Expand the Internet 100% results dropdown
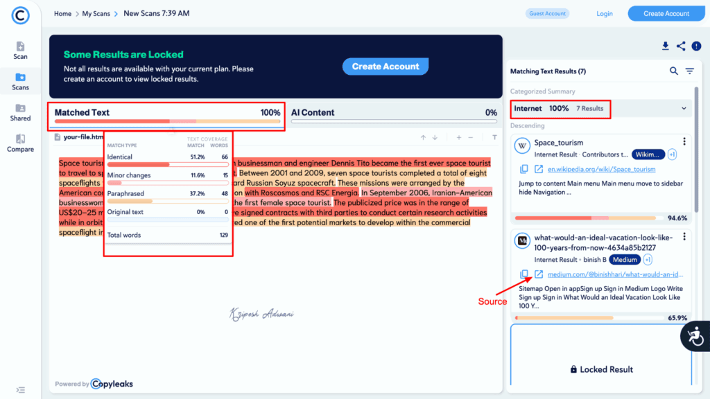The height and width of the screenshot is (399, 710). coord(684,108)
